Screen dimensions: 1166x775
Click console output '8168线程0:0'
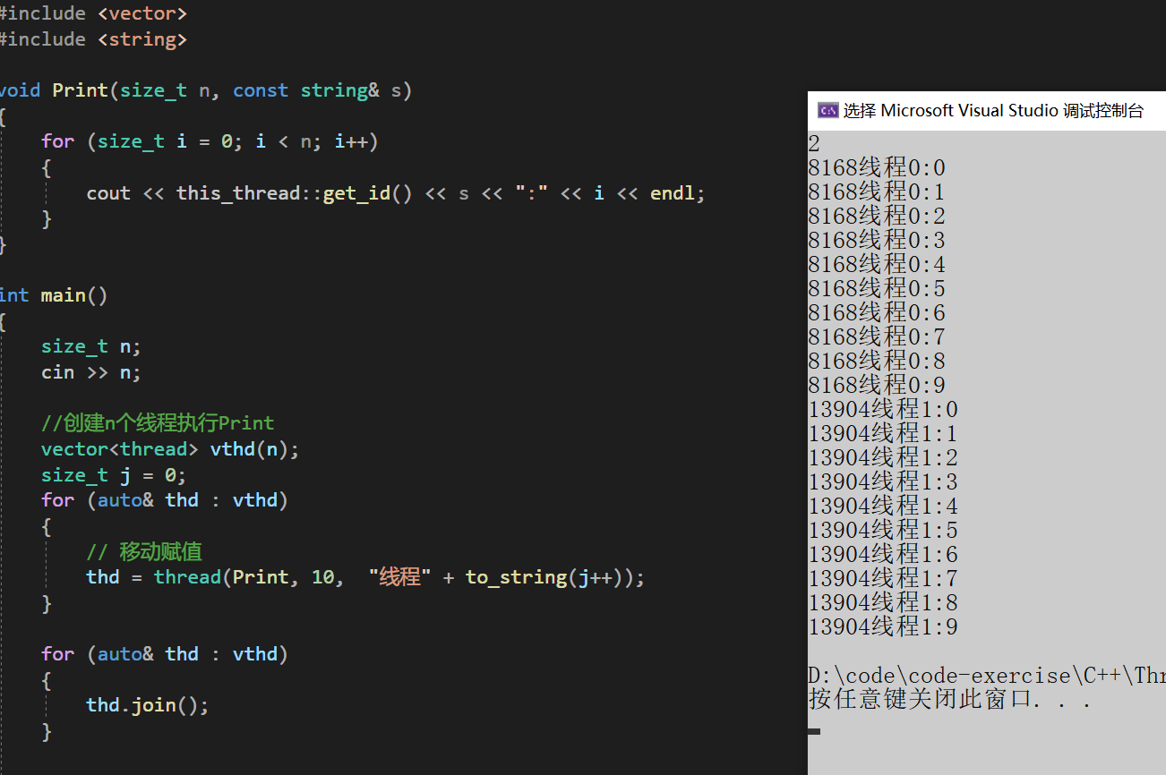[x=877, y=168]
